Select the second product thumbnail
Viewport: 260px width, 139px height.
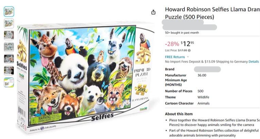click(x=9, y=23)
